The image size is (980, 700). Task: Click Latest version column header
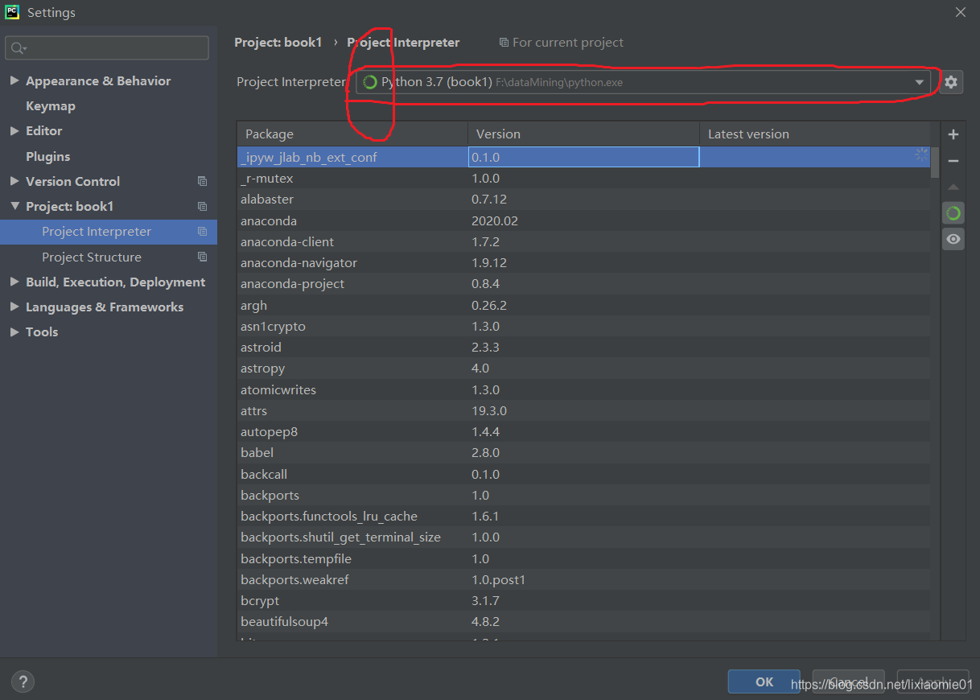[815, 134]
